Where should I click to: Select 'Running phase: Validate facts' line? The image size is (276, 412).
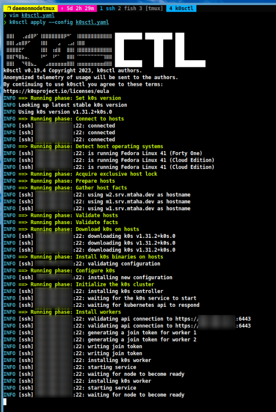(61, 222)
